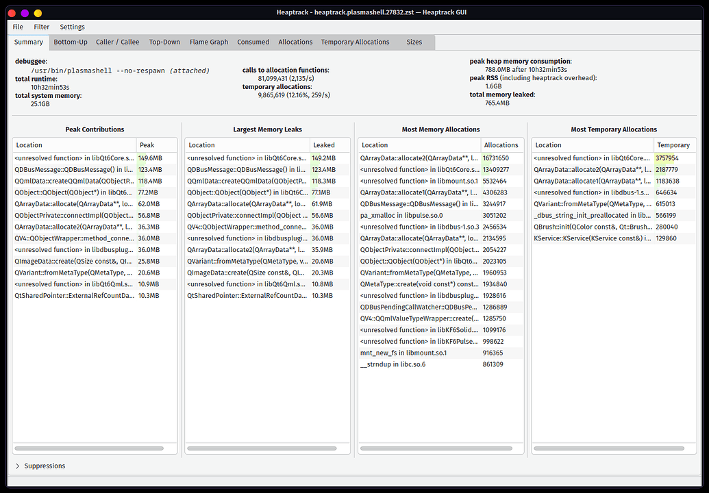Image resolution: width=709 pixels, height=493 pixels.
Task: Switch to the Consumed tab
Action: (253, 42)
